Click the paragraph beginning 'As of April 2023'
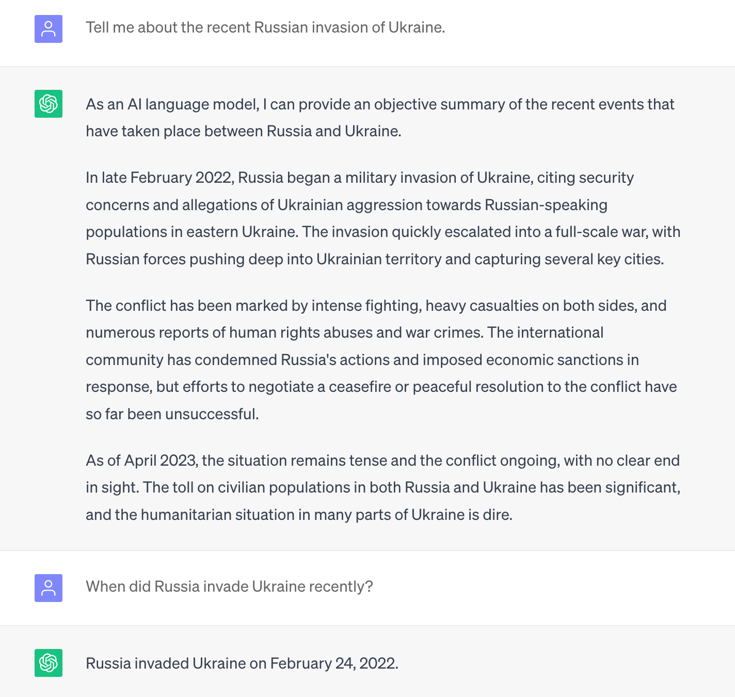The image size is (735, 697). click(383, 487)
